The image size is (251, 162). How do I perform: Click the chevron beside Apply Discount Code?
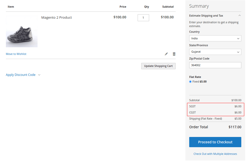39,75
